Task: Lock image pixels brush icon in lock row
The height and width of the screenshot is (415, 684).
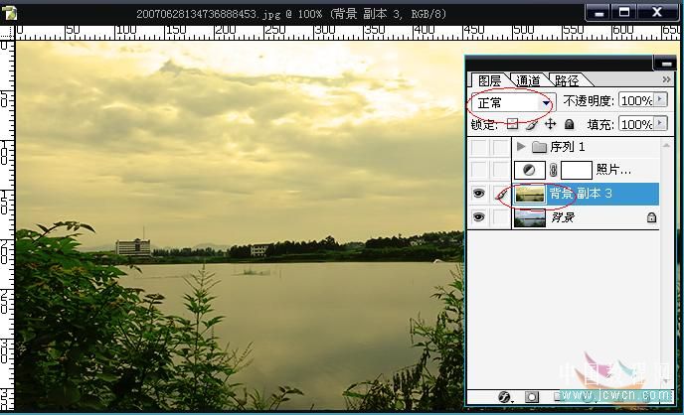Action: (531, 124)
